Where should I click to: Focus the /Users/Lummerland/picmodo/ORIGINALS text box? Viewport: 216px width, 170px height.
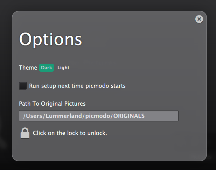click(x=98, y=116)
